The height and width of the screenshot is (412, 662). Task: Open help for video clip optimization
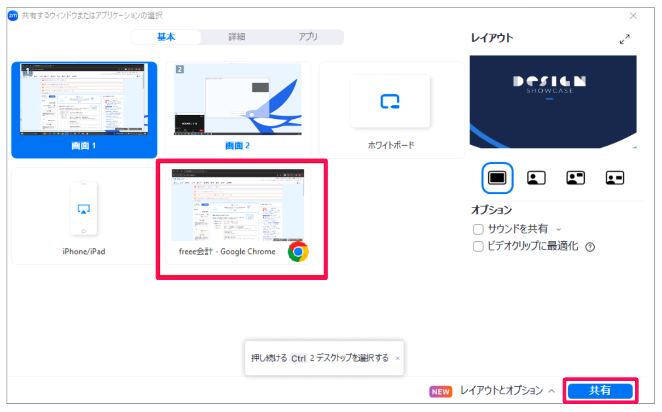[x=590, y=247]
